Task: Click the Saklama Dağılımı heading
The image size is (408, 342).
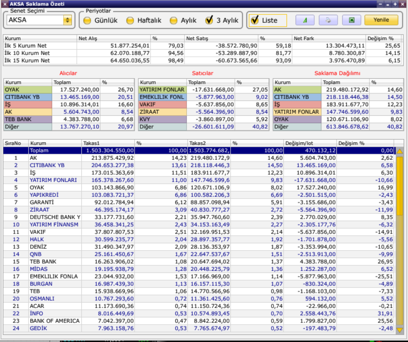Action: (x=337, y=73)
